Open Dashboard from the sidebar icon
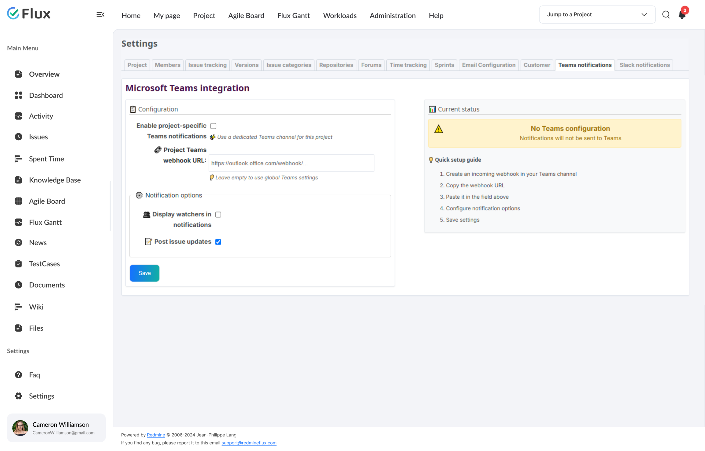705x451 pixels. [x=18, y=95]
